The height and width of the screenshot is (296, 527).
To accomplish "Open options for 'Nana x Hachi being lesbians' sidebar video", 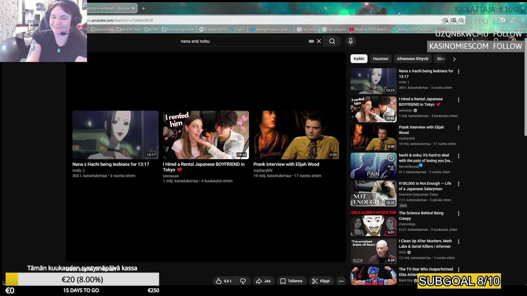I will pos(459,72).
